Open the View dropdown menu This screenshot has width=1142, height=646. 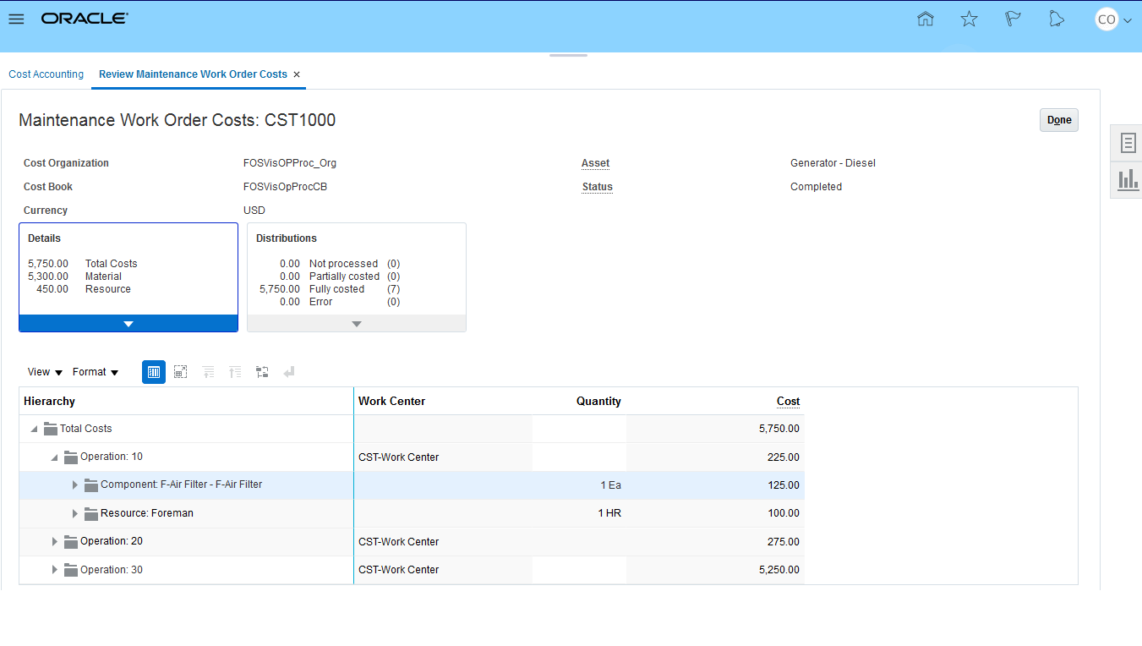click(45, 372)
